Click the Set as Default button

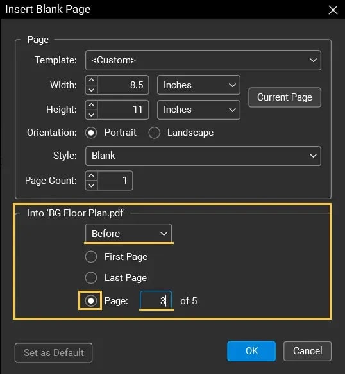pos(53,353)
